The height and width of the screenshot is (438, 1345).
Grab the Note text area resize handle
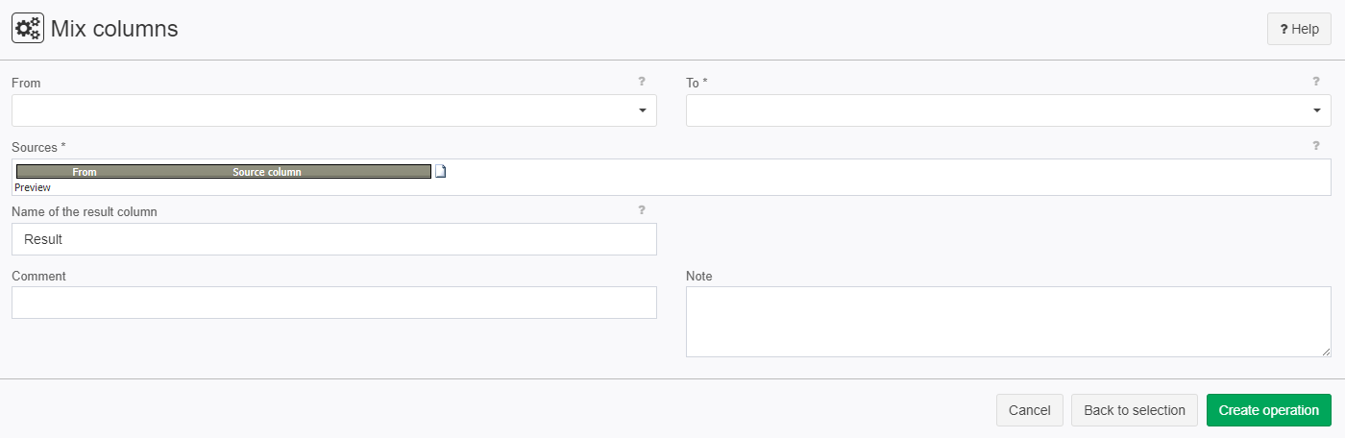click(1326, 352)
